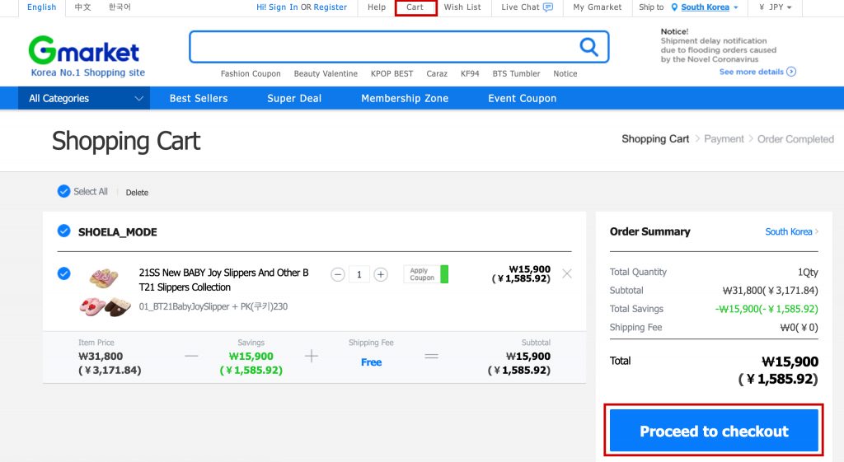The height and width of the screenshot is (462, 844).
Task: Click 01_BT21BabyJoySlipper option text
Action: click(213, 306)
